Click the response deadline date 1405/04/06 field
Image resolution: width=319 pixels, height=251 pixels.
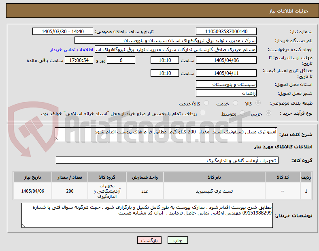(226, 60)
